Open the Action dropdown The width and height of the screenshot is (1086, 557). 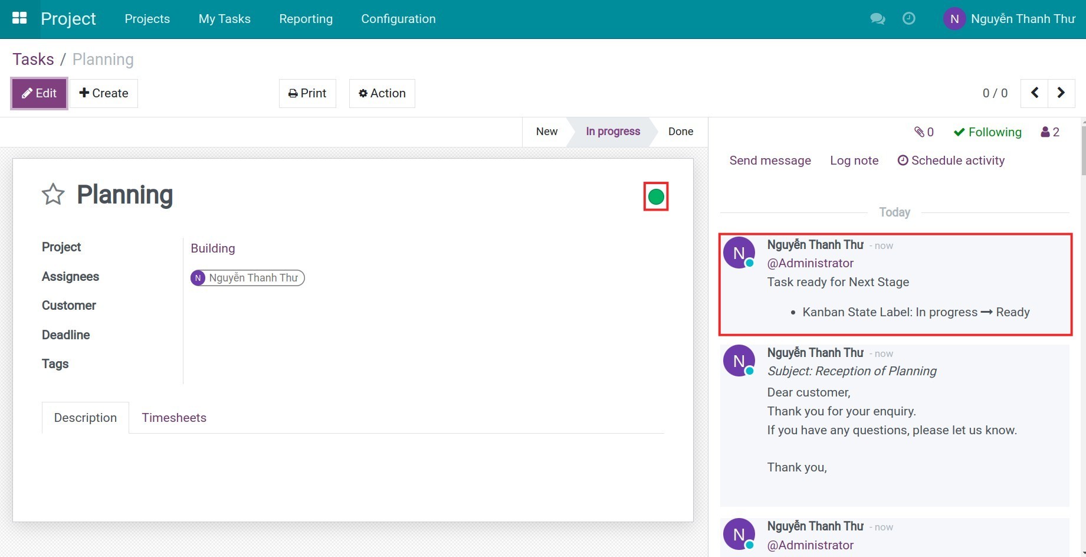pos(382,93)
